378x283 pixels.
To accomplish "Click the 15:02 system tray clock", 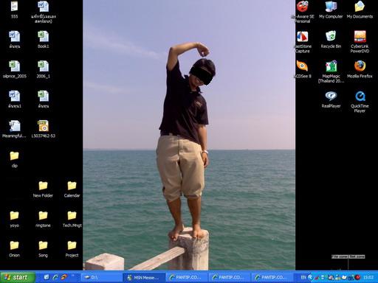I will (368, 277).
